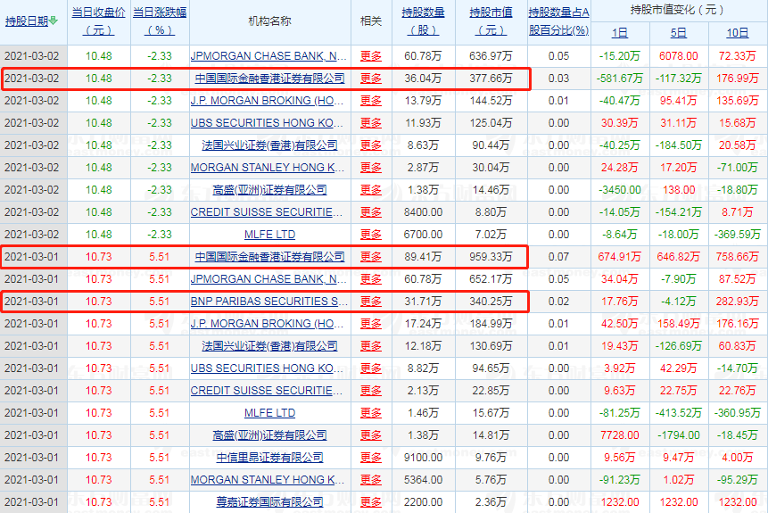Sort by 持股数量占A股百分比(%) header
768x513 pixels.
559,21
